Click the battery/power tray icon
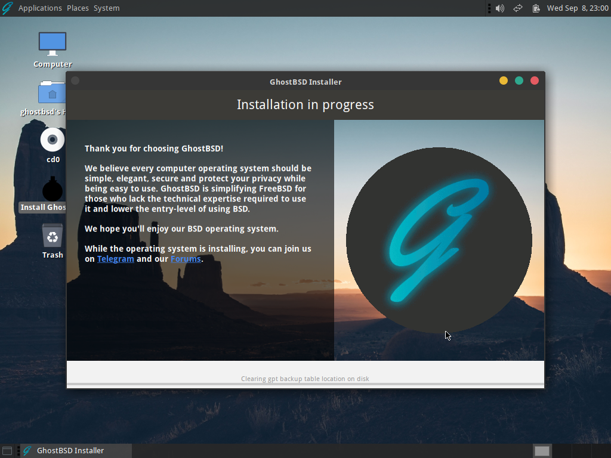Viewport: 611px width, 458px height. (536, 8)
